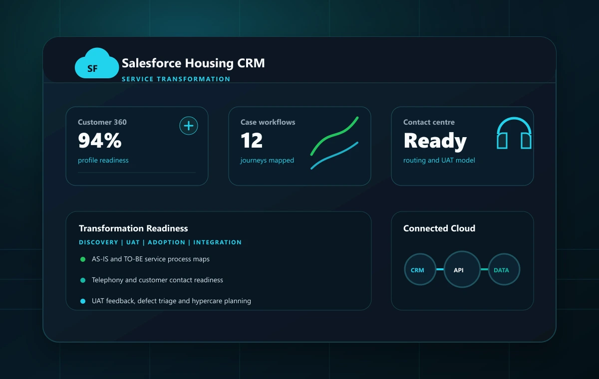
Task: Select the DATA node circle
Action: click(504, 270)
